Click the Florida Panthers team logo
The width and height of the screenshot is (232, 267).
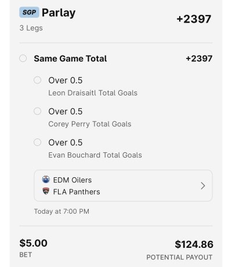tap(46, 191)
